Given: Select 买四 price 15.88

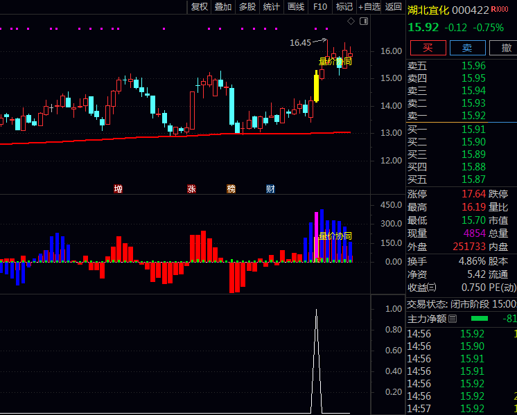Looking at the screenshot, I should pyautogui.click(x=473, y=167).
